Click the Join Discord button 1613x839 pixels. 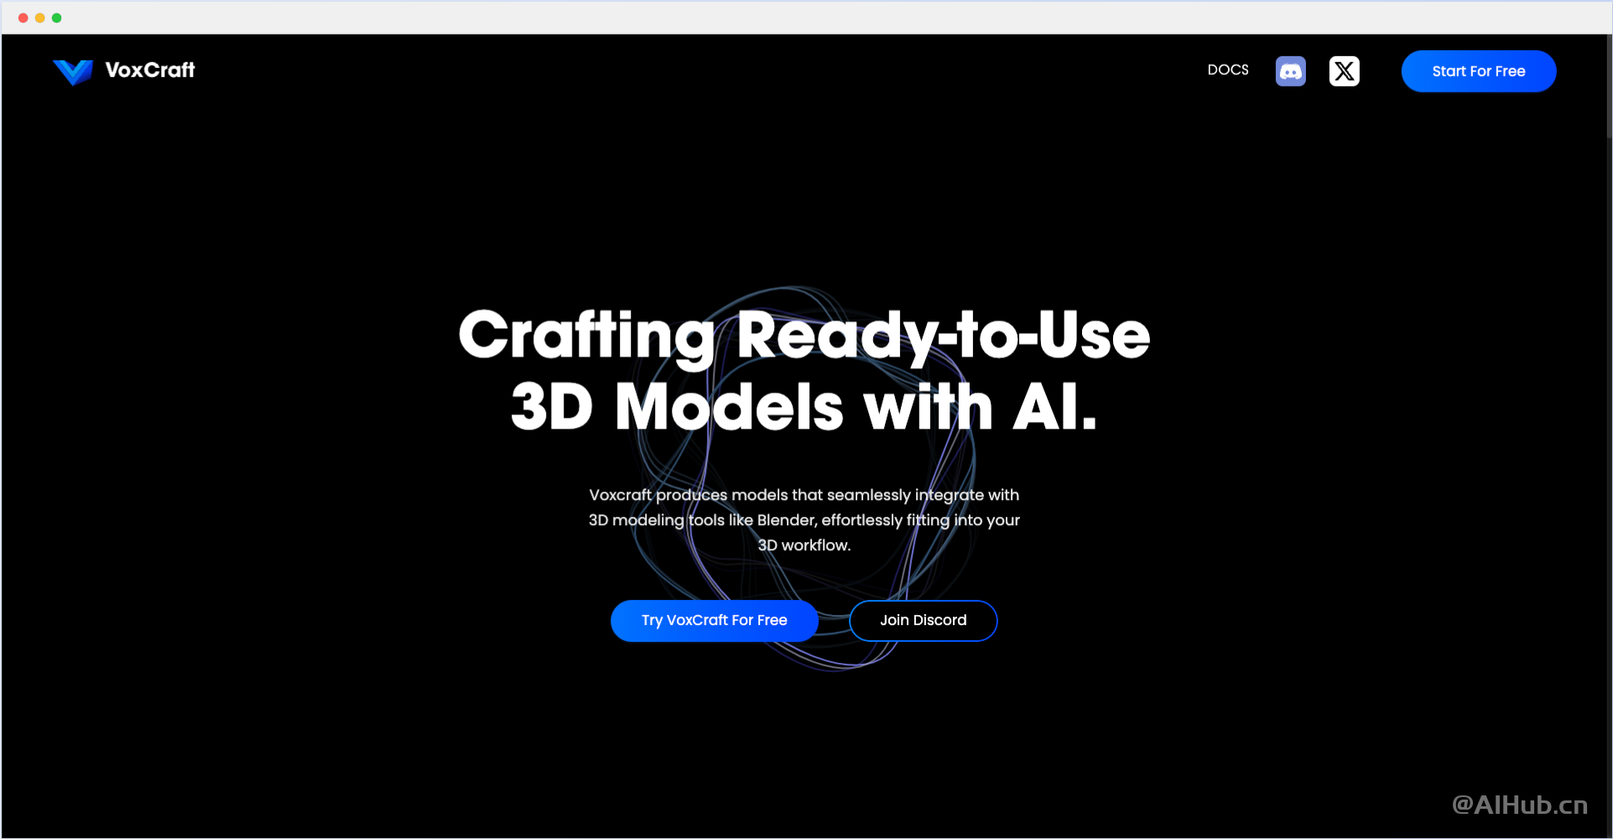[923, 621]
